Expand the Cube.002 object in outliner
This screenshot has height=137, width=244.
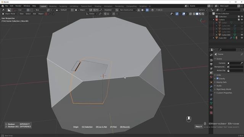[x=213, y=38]
